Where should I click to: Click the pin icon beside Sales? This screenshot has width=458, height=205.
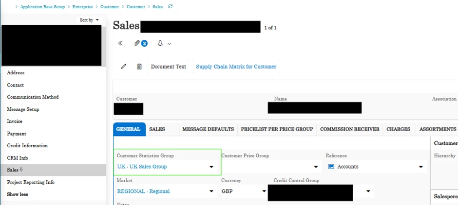click(21, 170)
